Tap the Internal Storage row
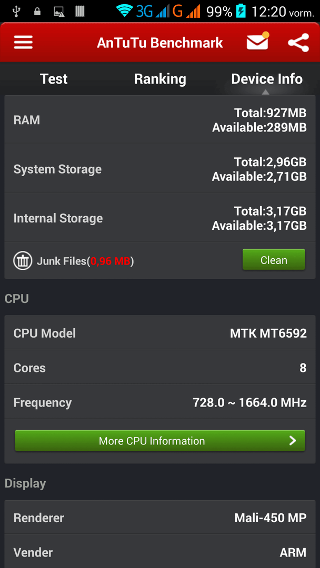Image resolution: width=320 pixels, height=568 pixels. click(160, 218)
